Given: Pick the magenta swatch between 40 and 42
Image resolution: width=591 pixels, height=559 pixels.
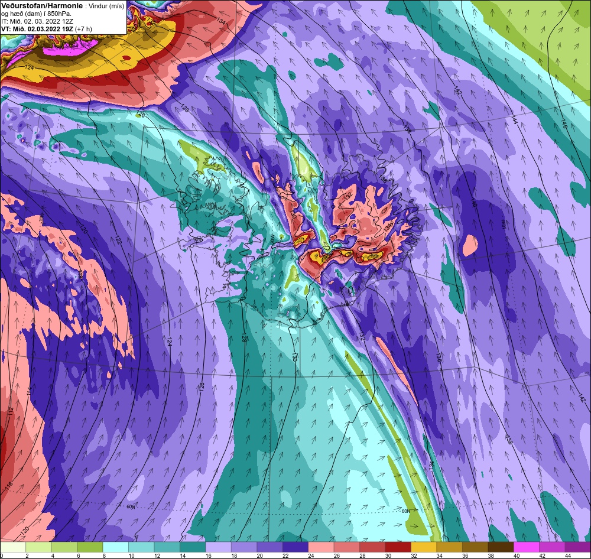Looking at the screenshot, I should coord(526,547).
